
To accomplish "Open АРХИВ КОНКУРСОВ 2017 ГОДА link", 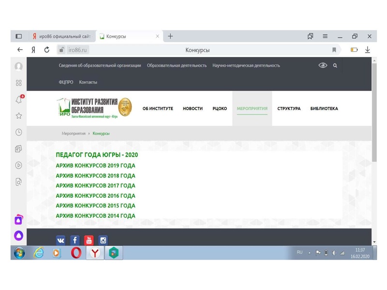I will pyautogui.click(x=95, y=186).
